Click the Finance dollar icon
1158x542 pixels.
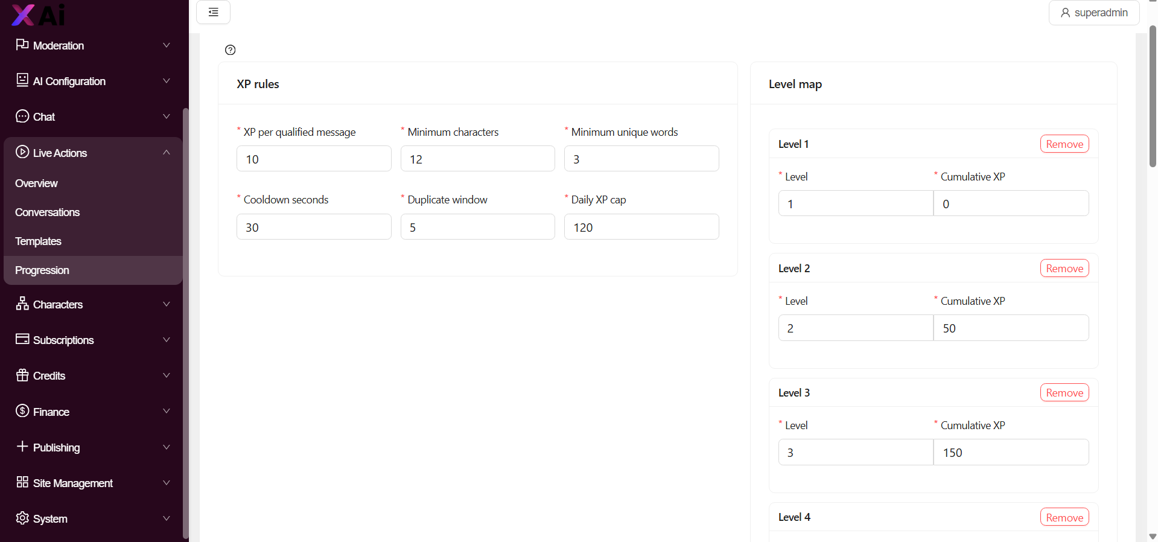[22, 411]
